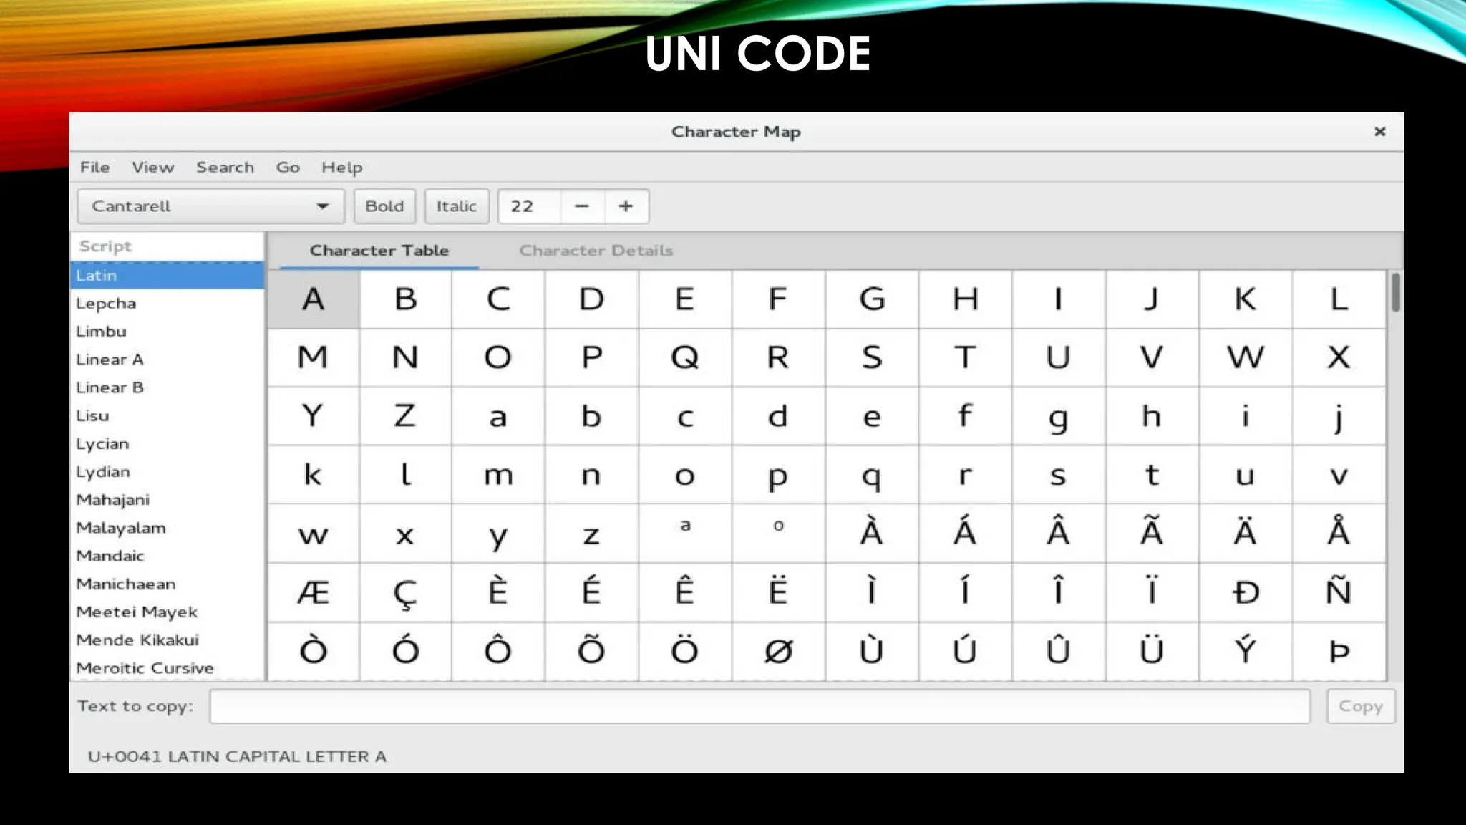Switch to Character Details tab
Image resolution: width=1466 pixels, height=825 pixels.
click(596, 251)
